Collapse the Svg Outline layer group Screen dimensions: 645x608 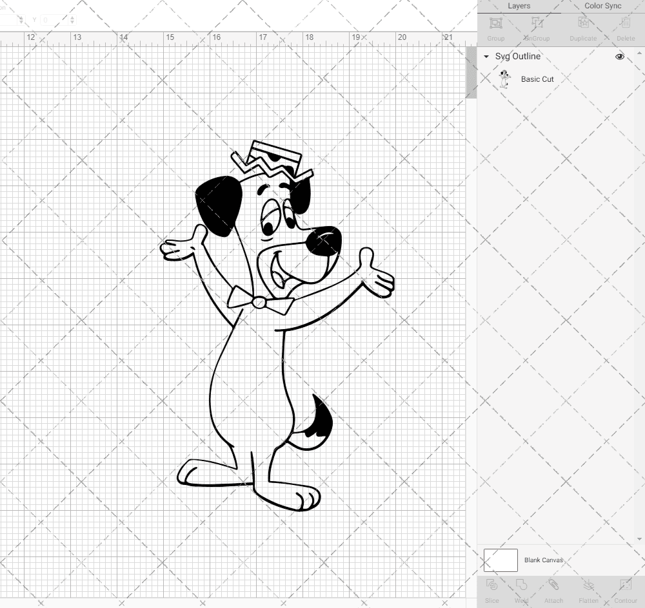[486, 57]
